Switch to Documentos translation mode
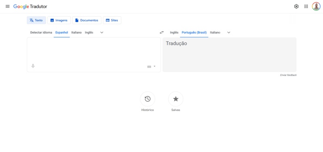 pos(87,20)
